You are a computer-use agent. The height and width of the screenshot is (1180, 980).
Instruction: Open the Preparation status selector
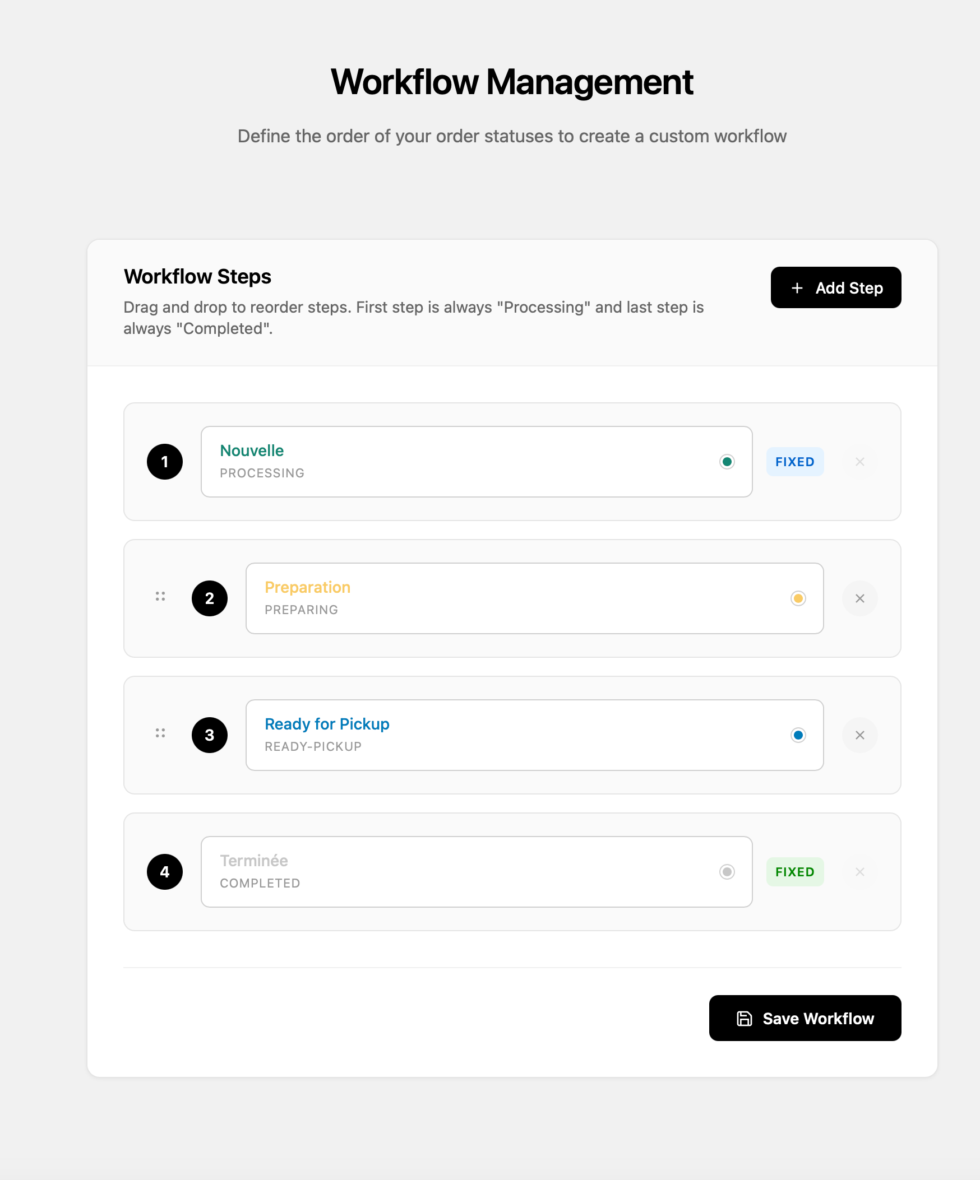[x=506, y=598]
